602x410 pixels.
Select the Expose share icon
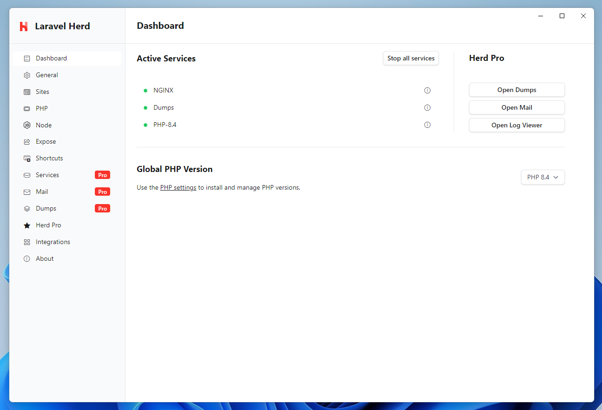27,141
